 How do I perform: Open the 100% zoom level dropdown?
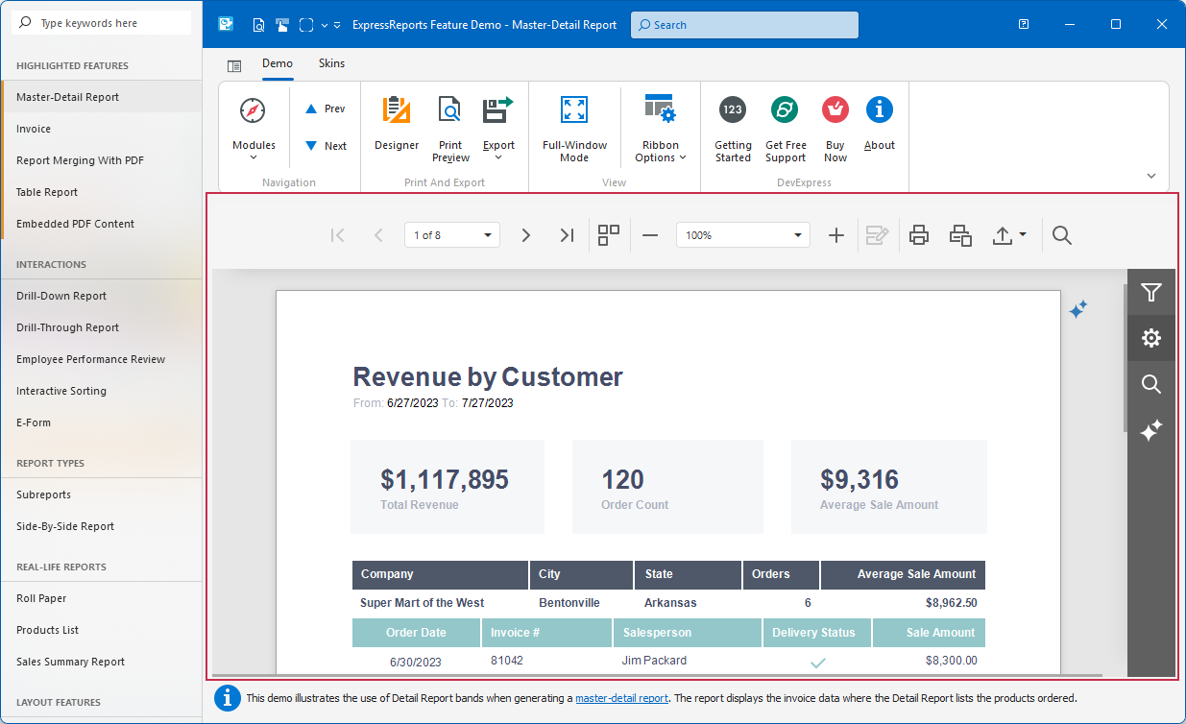click(x=743, y=235)
